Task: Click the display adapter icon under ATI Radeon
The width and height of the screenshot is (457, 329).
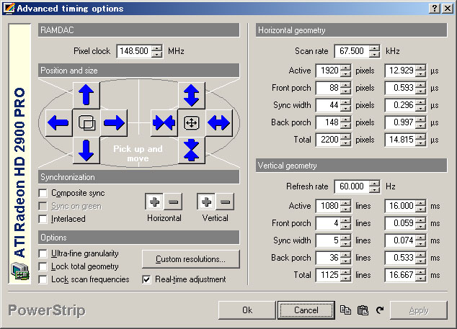Action: point(19,271)
